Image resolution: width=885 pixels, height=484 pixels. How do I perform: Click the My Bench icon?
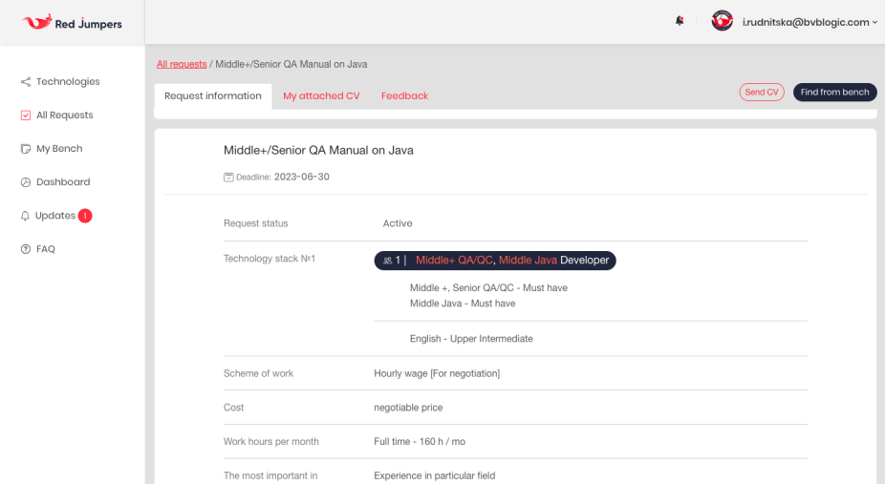pos(26,149)
